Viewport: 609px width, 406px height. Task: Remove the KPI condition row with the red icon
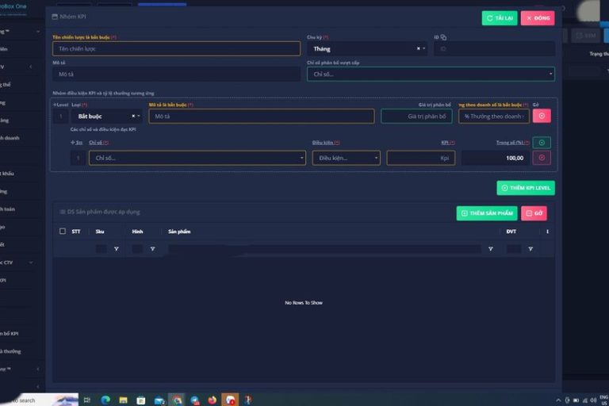point(542,158)
